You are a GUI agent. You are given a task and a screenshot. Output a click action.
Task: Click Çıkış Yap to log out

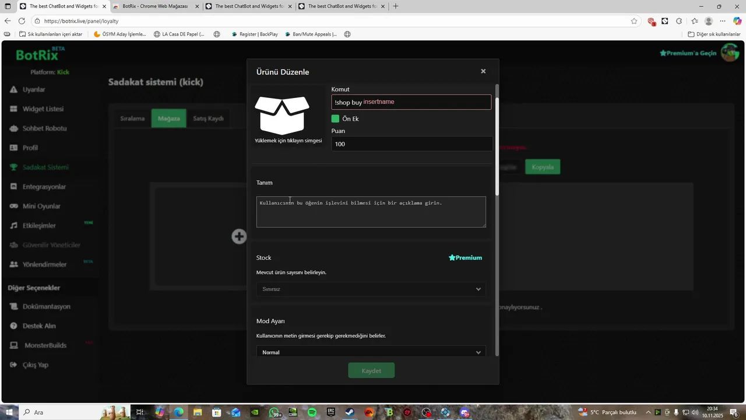click(35, 365)
